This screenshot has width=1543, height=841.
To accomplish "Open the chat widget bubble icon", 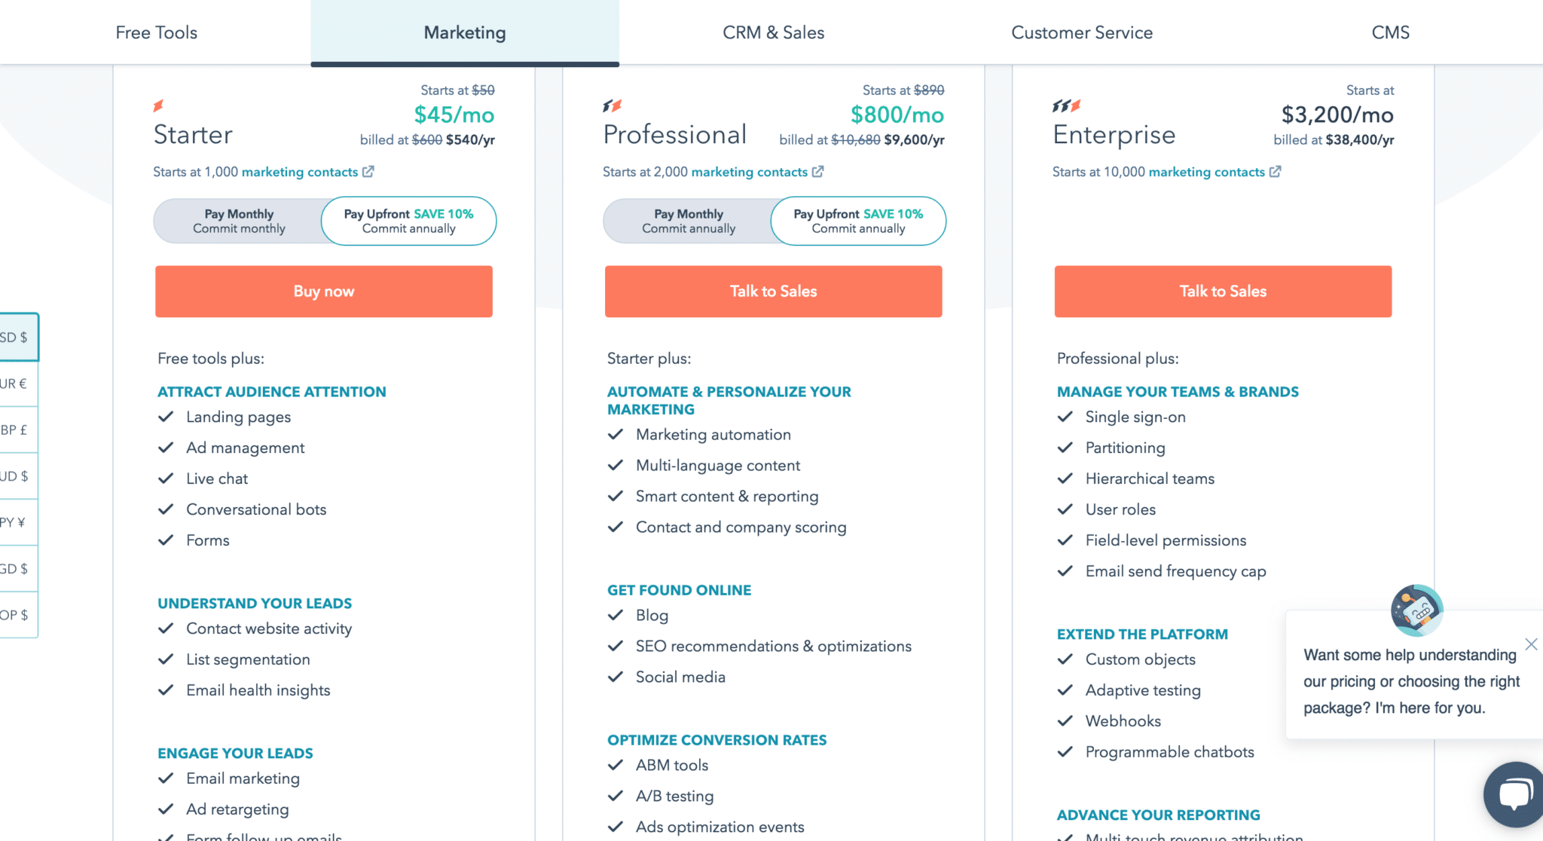I will (x=1514, y=794).
